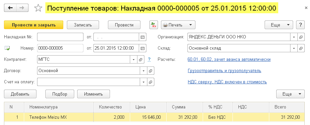Go back with the left arrow button

[10, 8]
